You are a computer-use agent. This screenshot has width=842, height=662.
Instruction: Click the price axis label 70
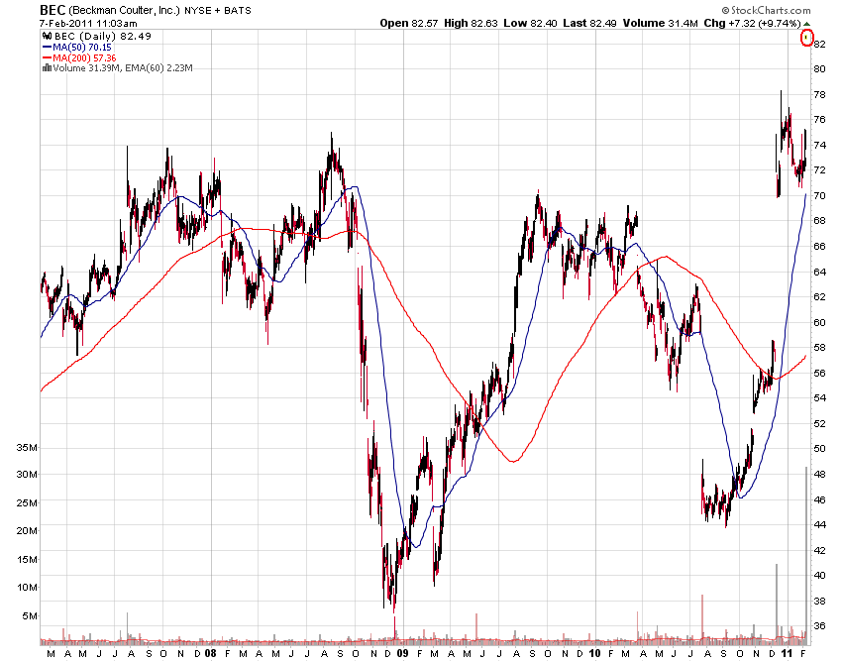tap(819, 195)
